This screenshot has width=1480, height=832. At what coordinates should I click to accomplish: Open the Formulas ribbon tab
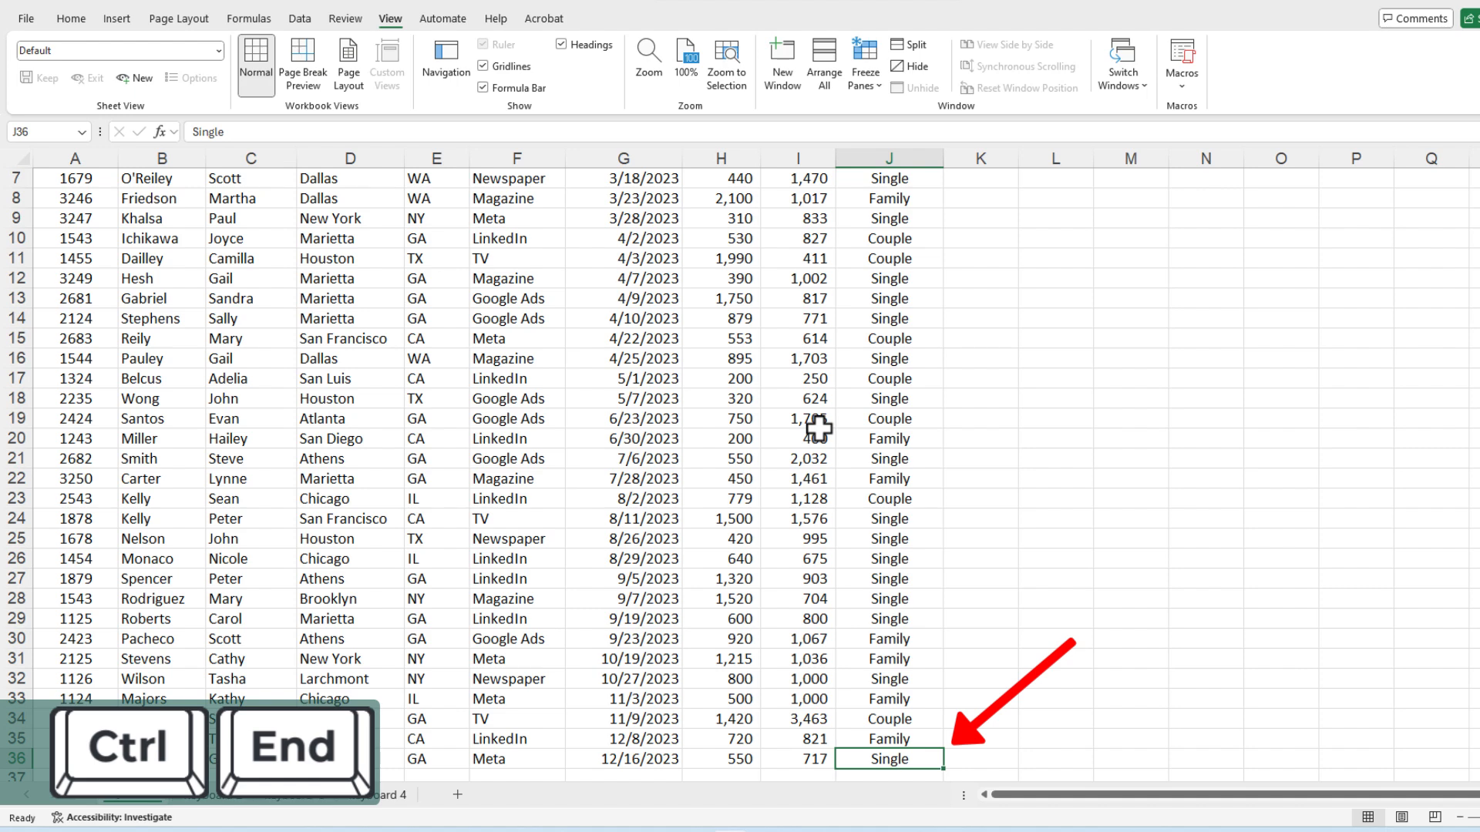248,18
